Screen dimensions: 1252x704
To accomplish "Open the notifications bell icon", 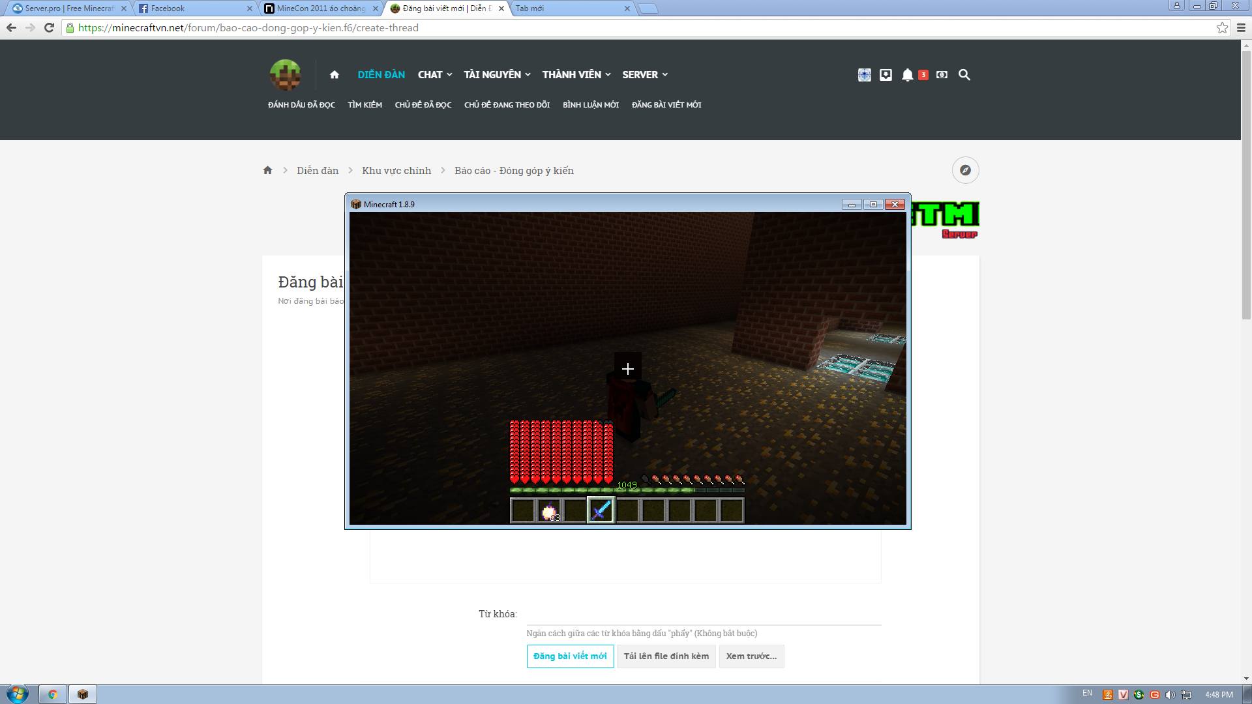I will pos(907,75).
